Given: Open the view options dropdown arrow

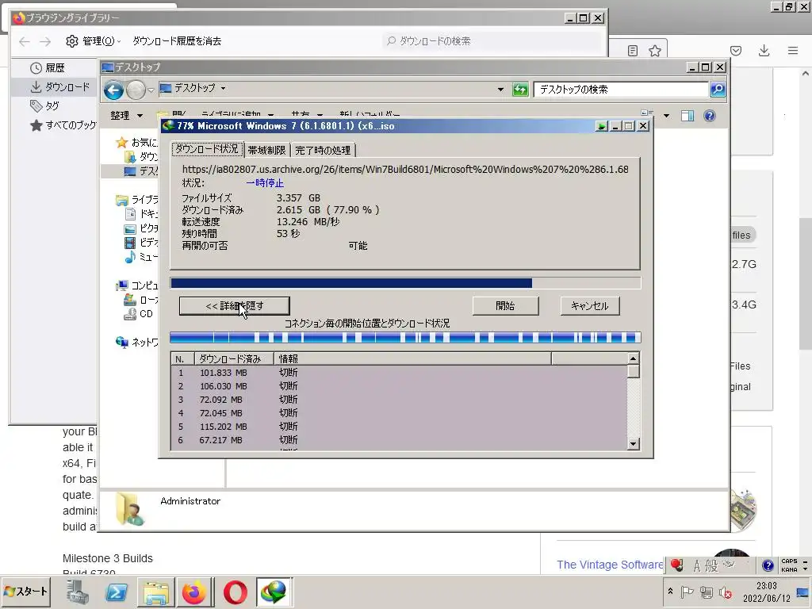Looking at the screenshot, I should (x=666, y=116).
